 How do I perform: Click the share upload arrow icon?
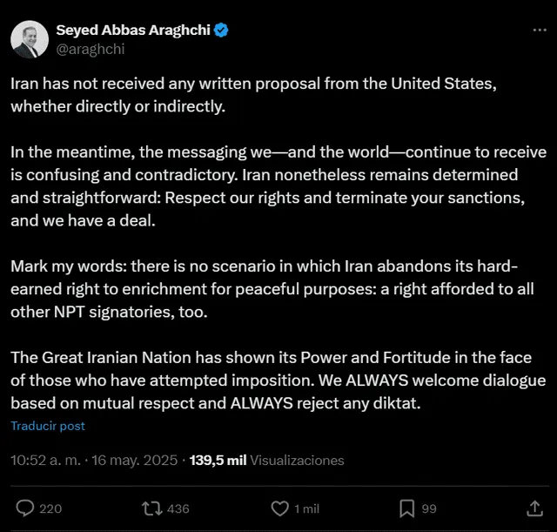pyautogui.click(x=535, y=508)
